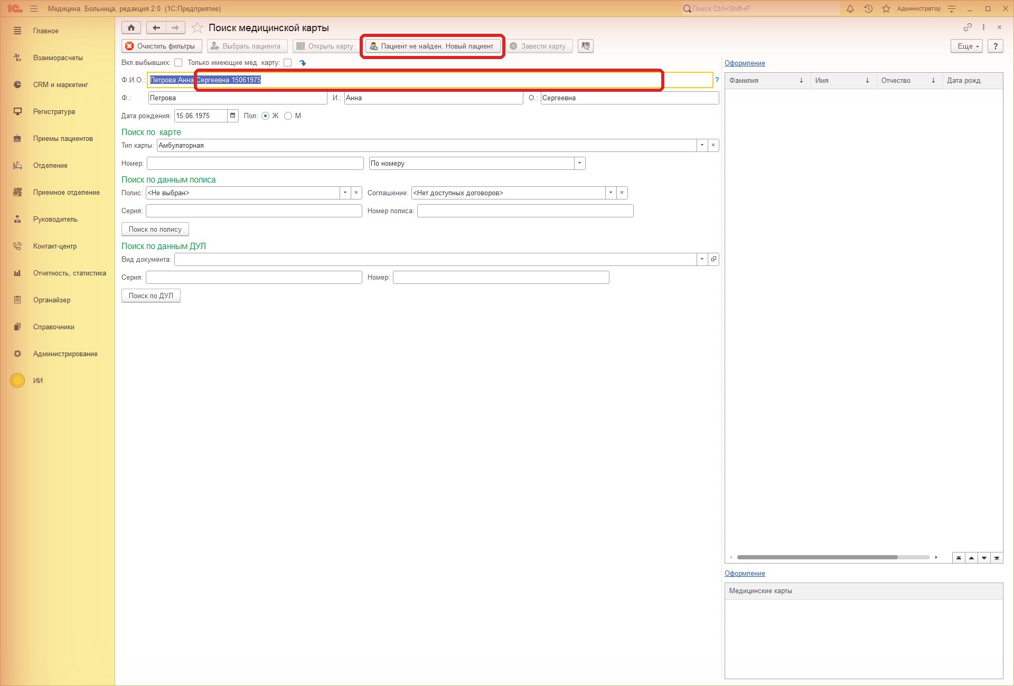
Task: Toggle Только имеющие мед. карту checkbox
Action: [288, 63]
